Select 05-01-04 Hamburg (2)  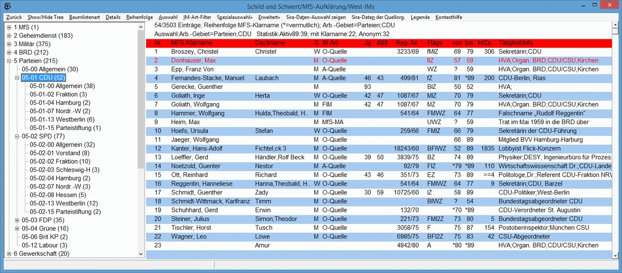[x=60, y=103]
